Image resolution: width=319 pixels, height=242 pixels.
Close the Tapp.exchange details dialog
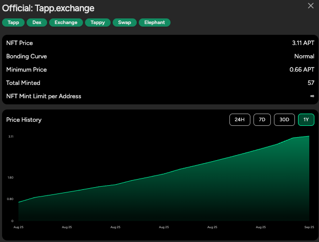click(x=311, y=6)
